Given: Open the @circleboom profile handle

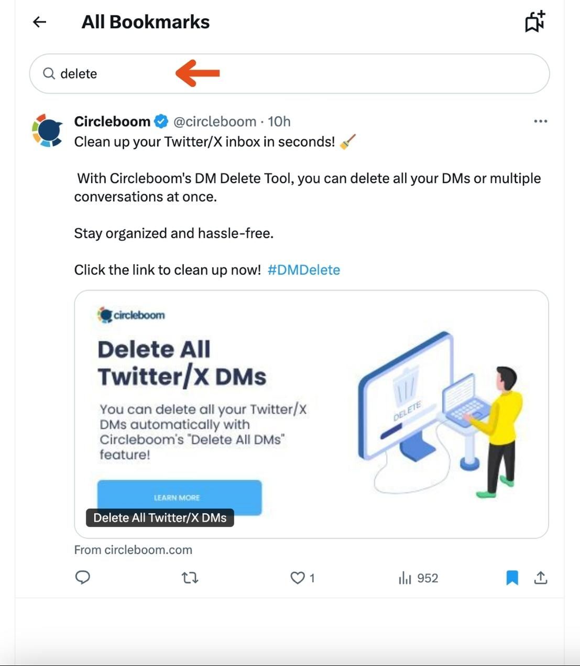Looking at the screenshot, I should click(214, 121).
